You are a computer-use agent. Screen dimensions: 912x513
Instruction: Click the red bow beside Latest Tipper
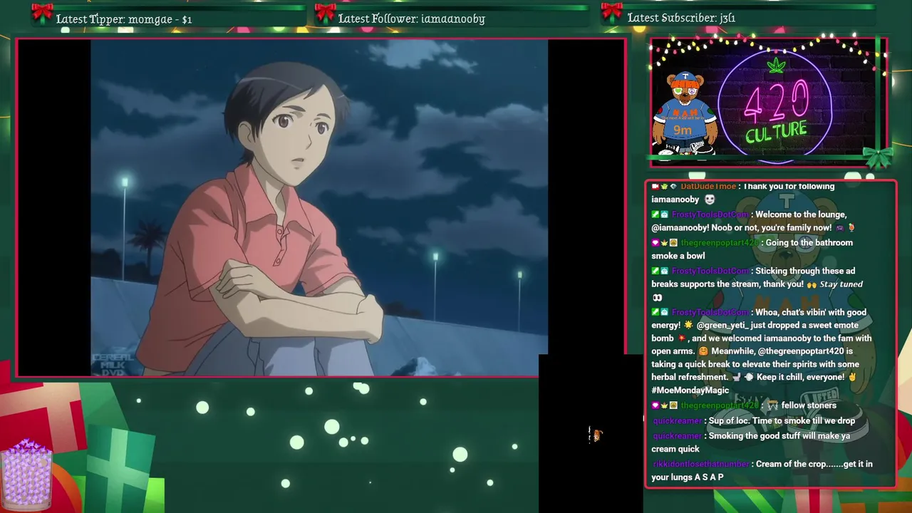(x=42, y=12)
